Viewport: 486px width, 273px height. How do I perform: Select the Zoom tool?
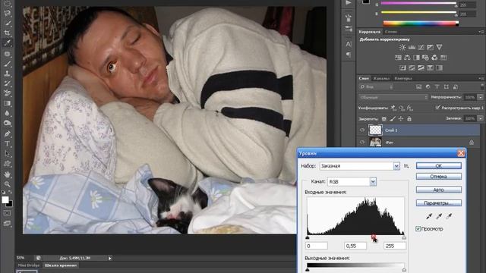(x=7, y=184)
